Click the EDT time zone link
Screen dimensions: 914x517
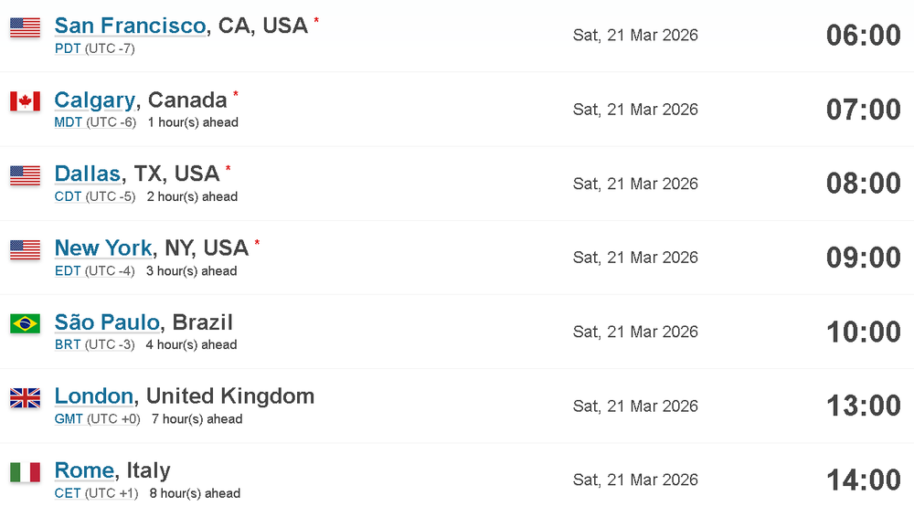coord(68,271)
